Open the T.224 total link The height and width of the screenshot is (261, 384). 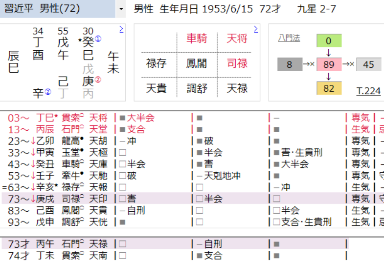(x=368, y=91)
